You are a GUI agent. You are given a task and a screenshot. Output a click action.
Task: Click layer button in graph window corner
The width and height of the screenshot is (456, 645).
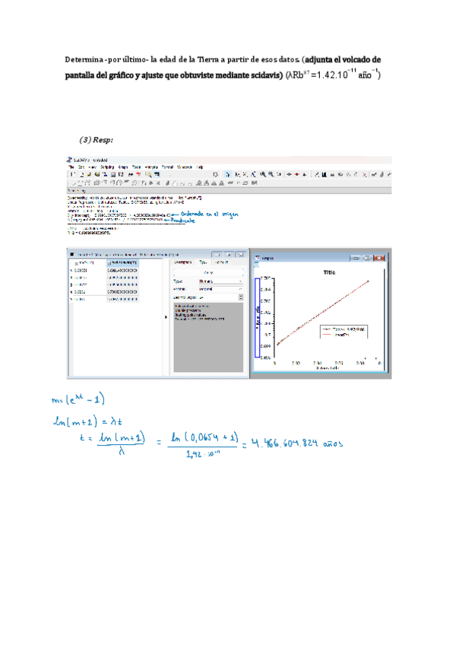[257, 265]
